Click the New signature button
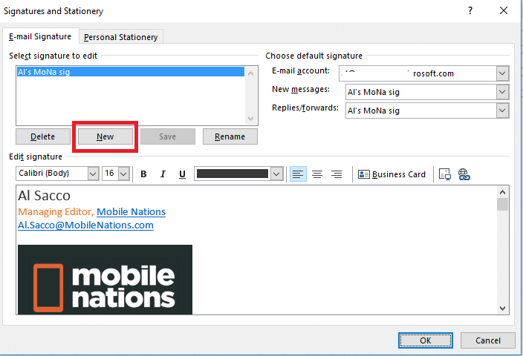Viewport: 523px width, 356px height. point(105,137)
